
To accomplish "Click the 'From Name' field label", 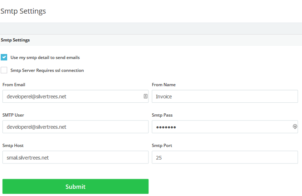I will coord(164,85).
